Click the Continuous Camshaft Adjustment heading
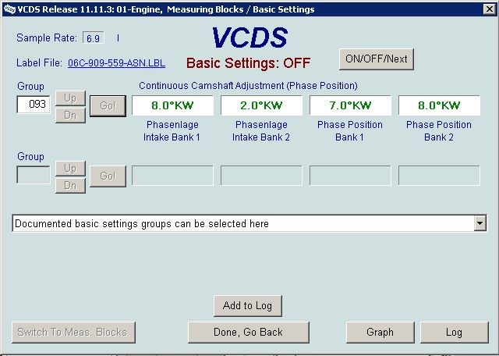Screen dimensions: 499x356 248,86
